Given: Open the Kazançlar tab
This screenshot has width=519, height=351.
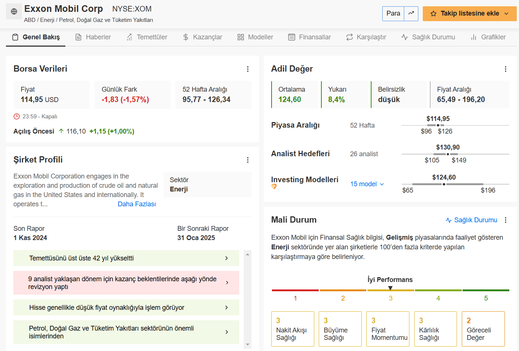Looking at the screenshot, I should point(202,37).
